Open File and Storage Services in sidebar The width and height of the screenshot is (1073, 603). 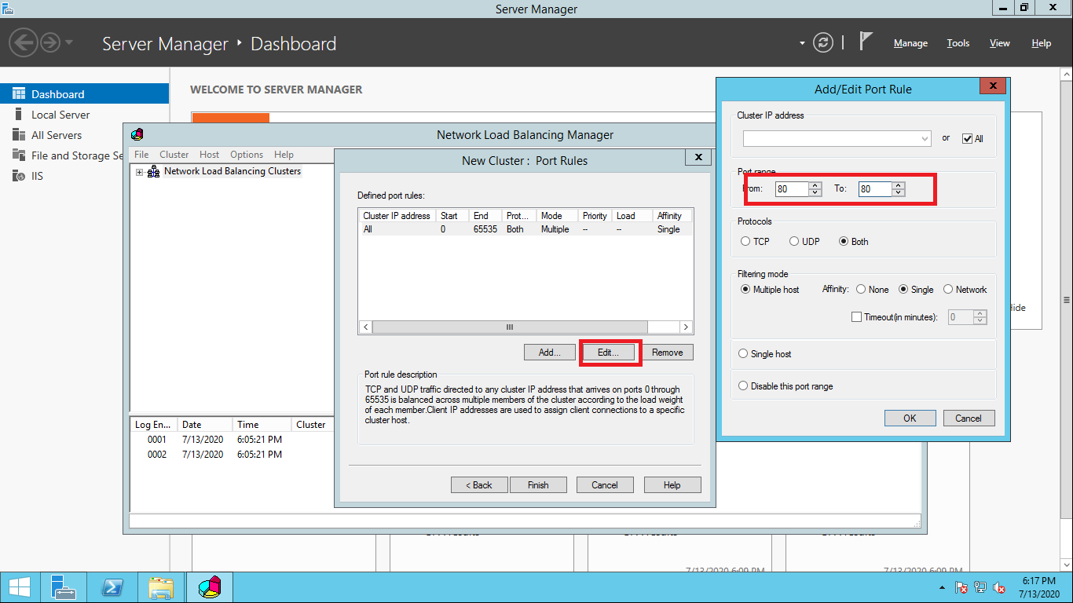(68, 155)
